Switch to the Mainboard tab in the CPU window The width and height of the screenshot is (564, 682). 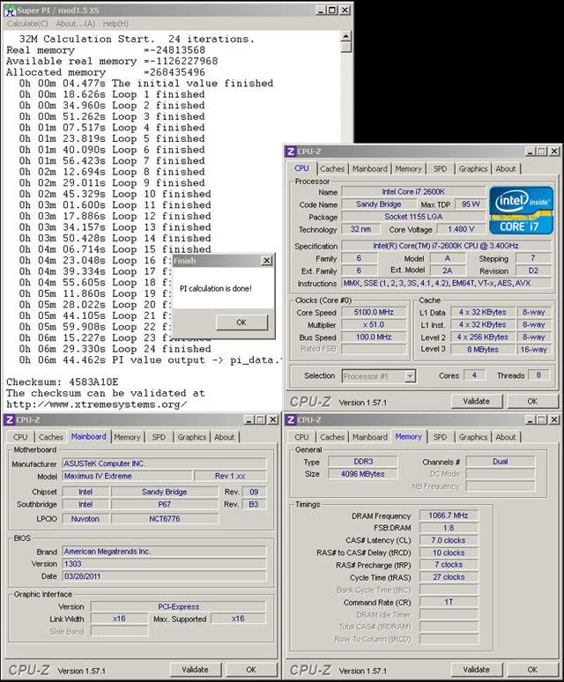click(369, 169)
